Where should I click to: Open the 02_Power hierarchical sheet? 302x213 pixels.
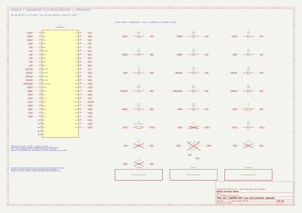click(x=139, y=175)
